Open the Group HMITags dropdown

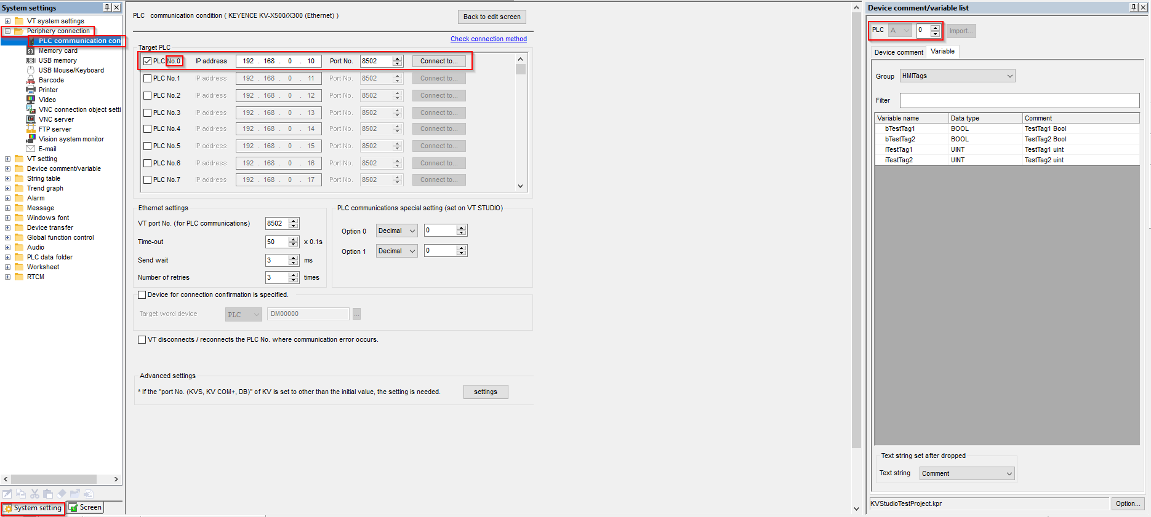(957, 76)
